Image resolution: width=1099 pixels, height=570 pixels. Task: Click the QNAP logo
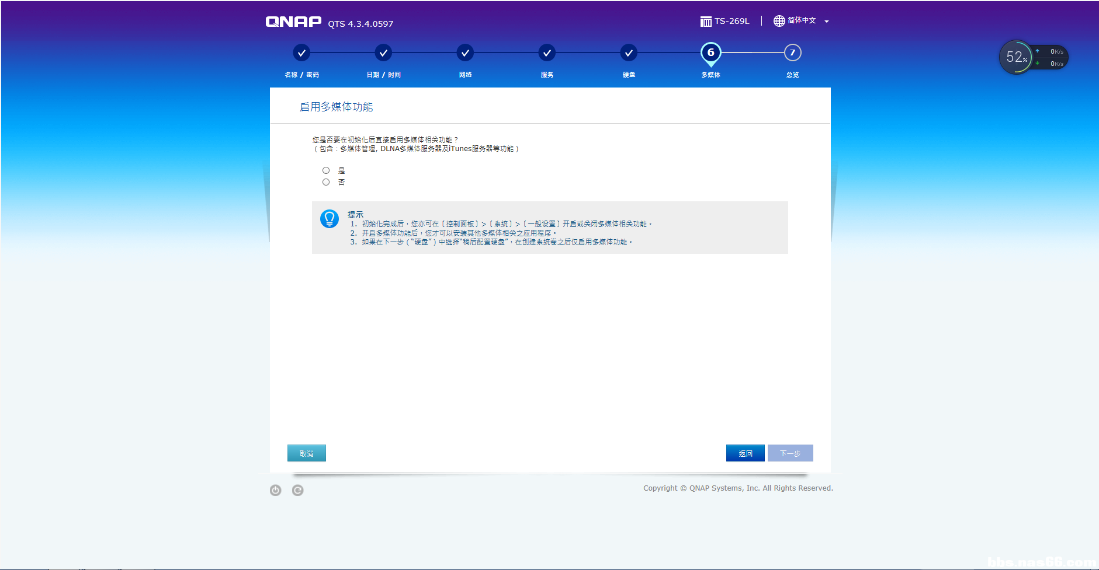click(x=293, y=21)
